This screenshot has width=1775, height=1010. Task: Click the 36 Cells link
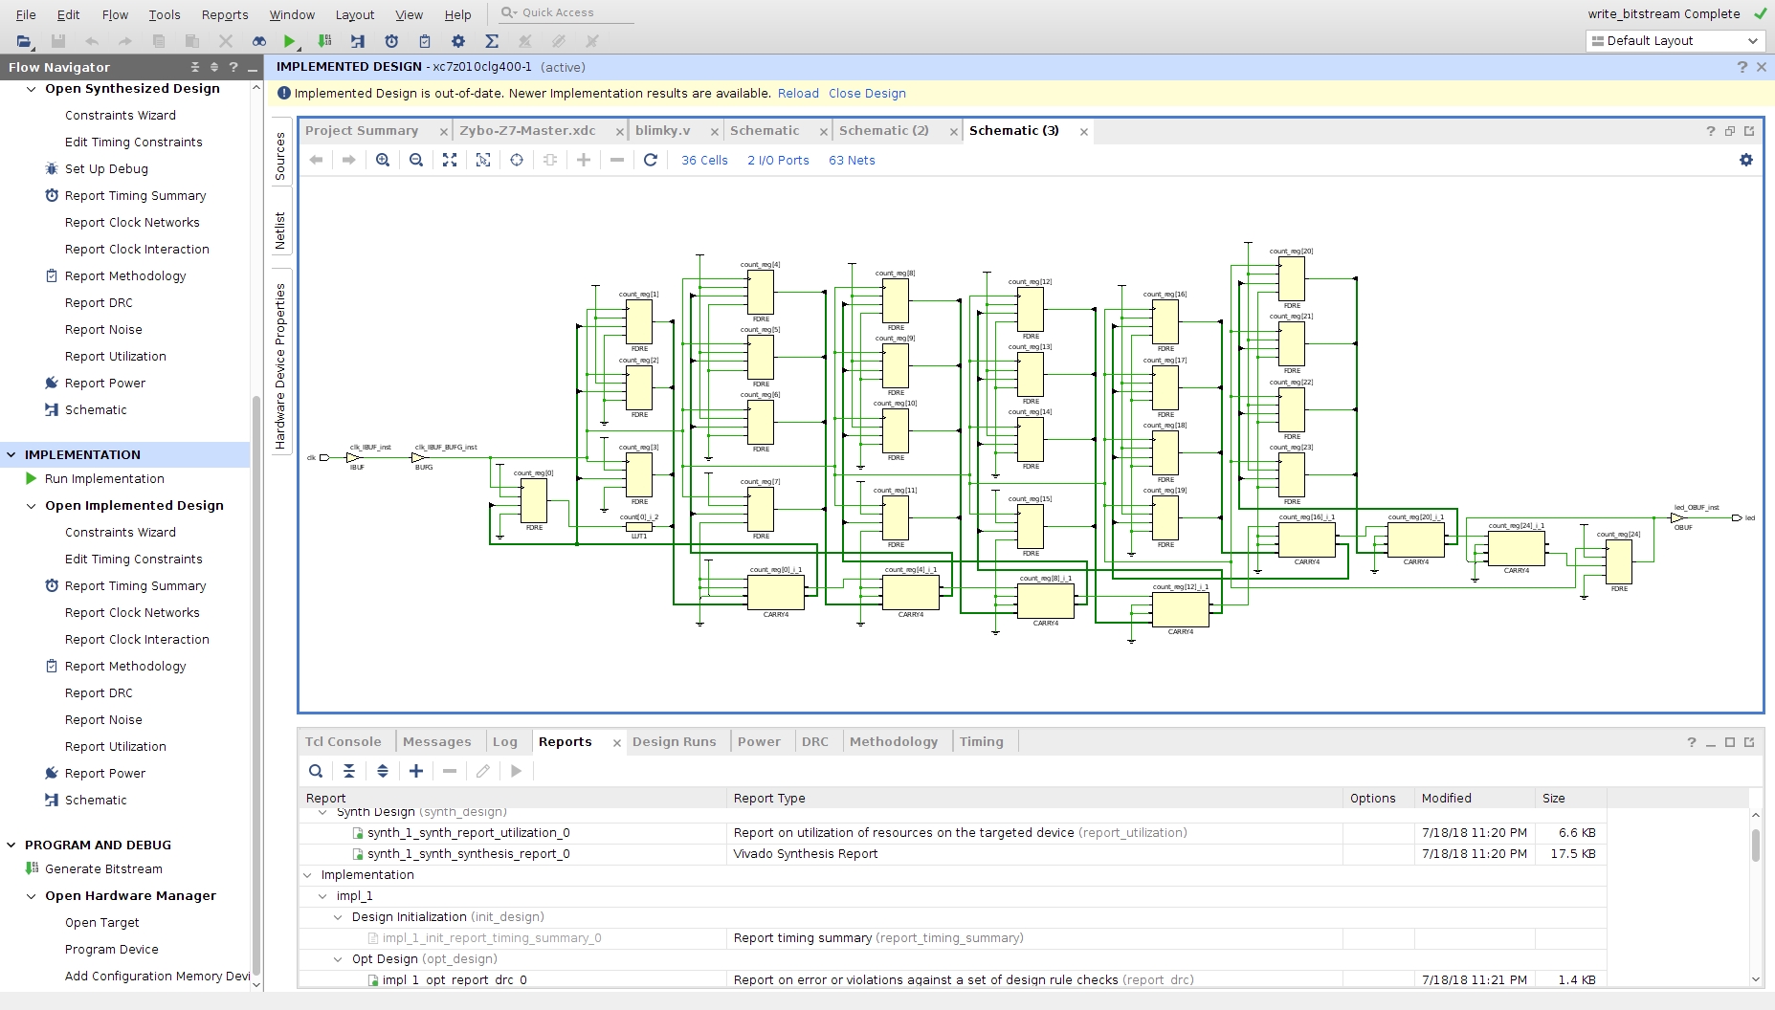coord(704,161)
